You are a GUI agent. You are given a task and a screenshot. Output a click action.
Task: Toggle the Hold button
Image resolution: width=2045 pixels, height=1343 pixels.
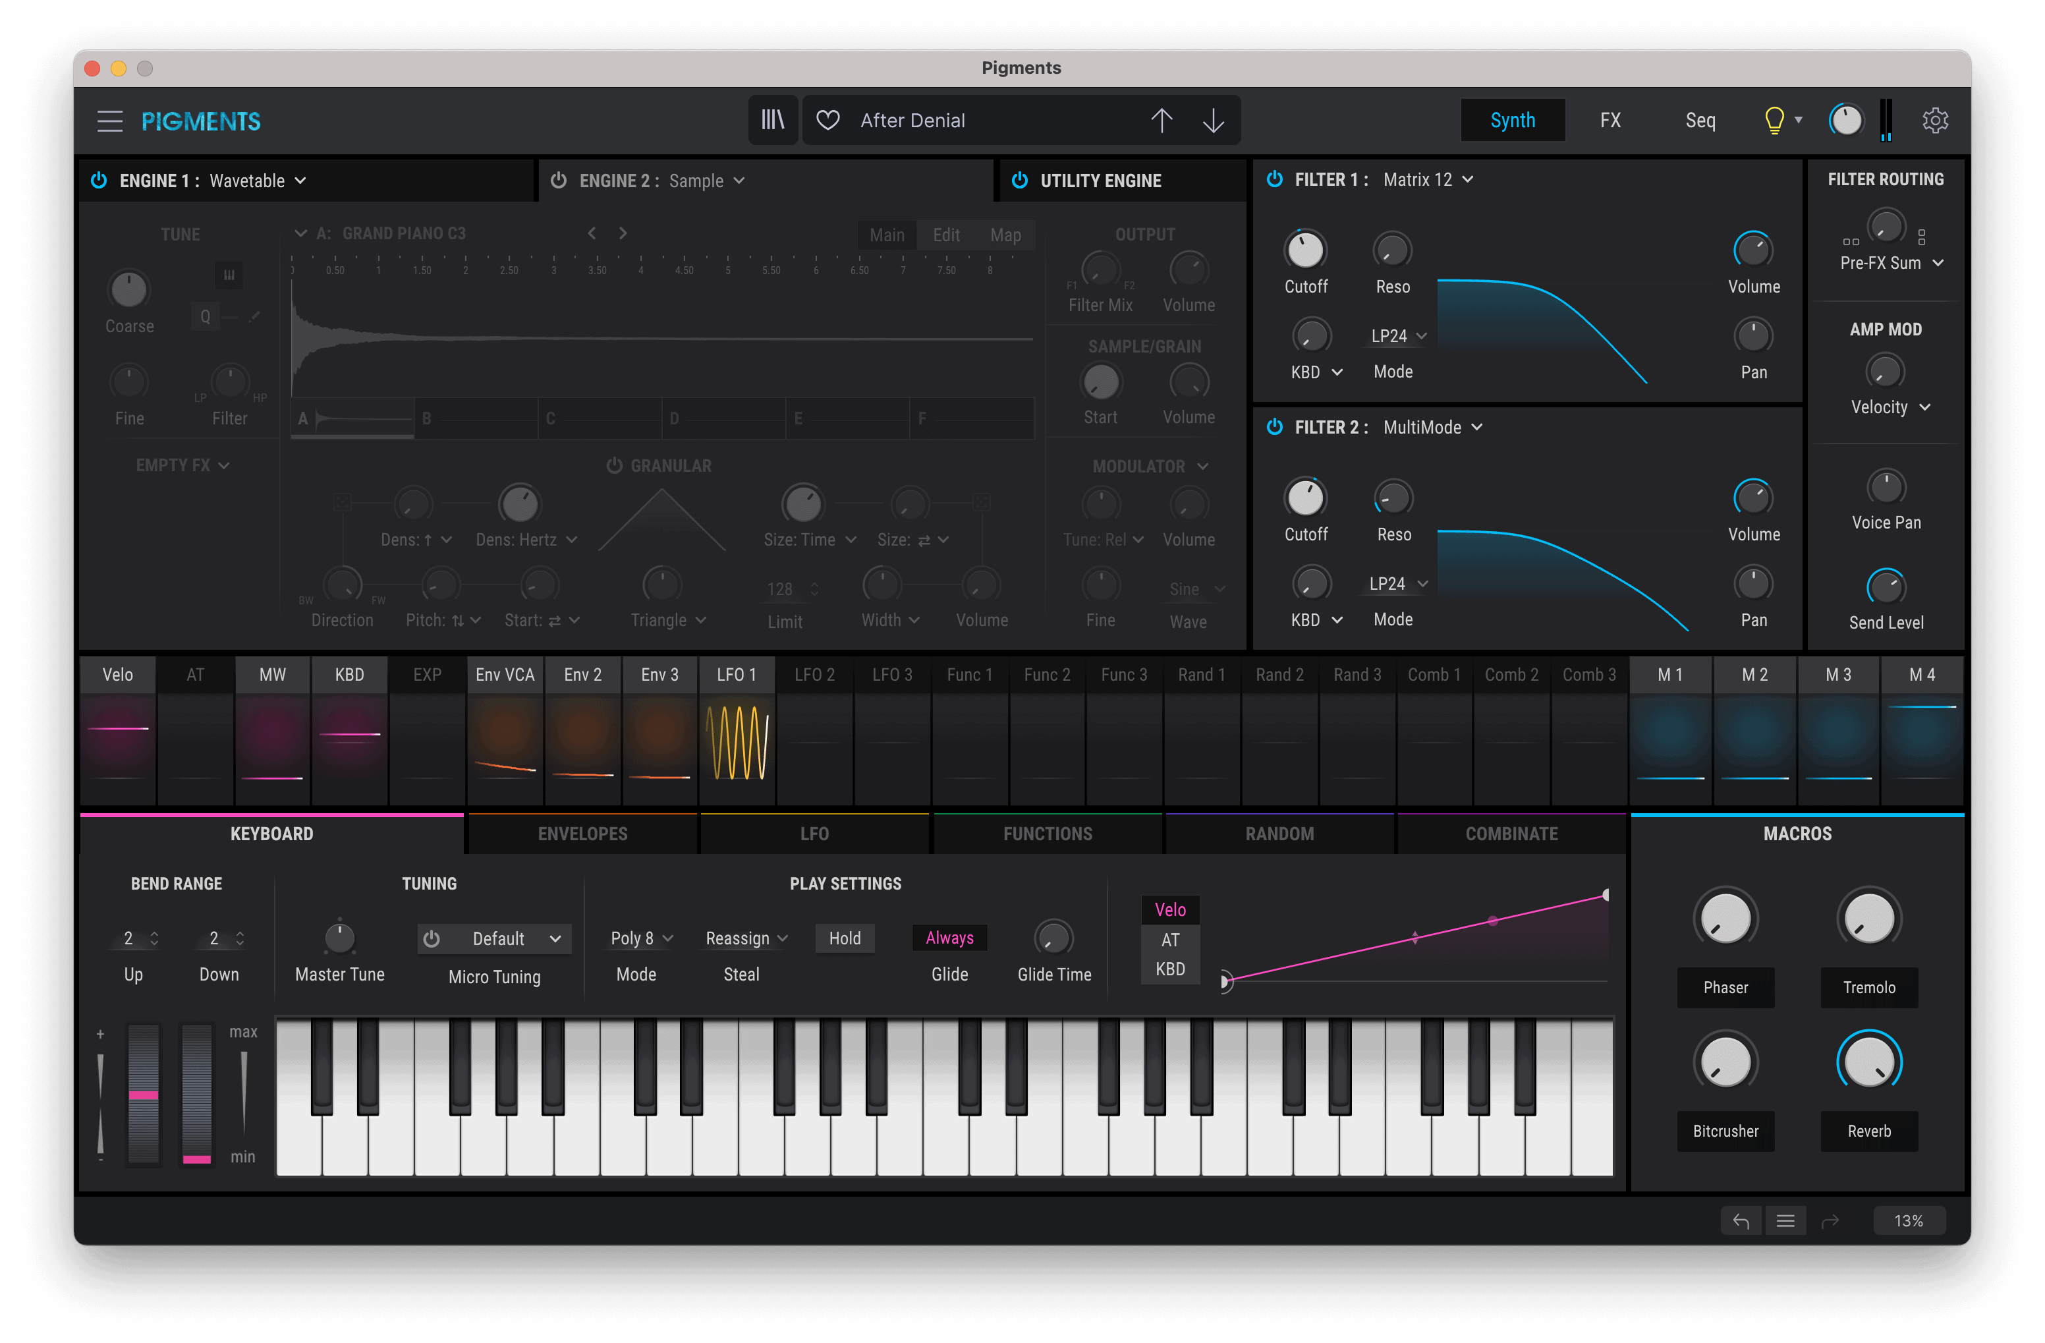(x=845, y=938)
